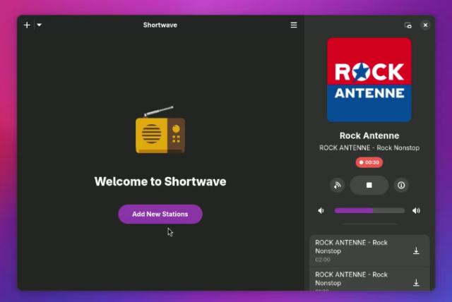The height and width of the screenshot is (302, 452).
Task: Show station information details
Action: (x=401, y=186)
